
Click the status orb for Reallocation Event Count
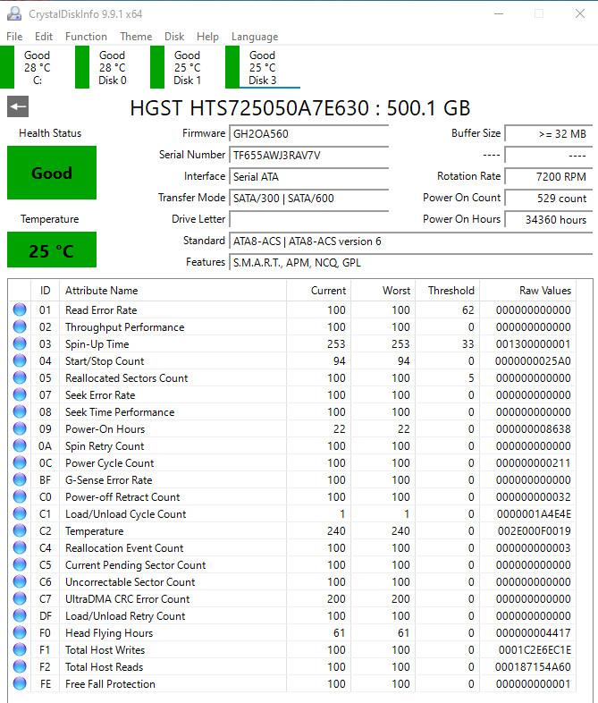coord(20,547)
